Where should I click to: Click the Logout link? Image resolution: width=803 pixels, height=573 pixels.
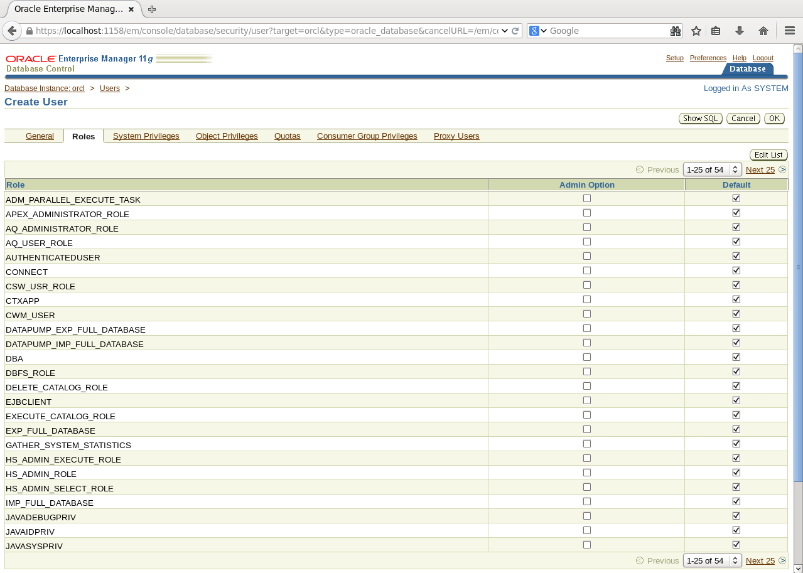click(x=763, y=58)
